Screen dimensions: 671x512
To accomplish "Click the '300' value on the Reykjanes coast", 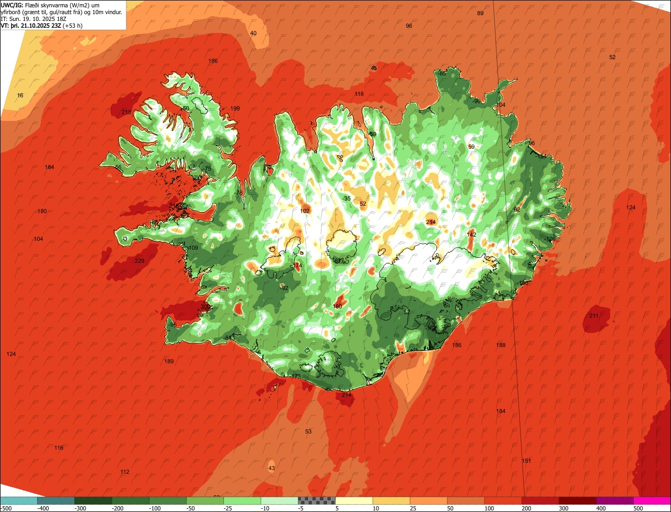I will click(206, 307).
